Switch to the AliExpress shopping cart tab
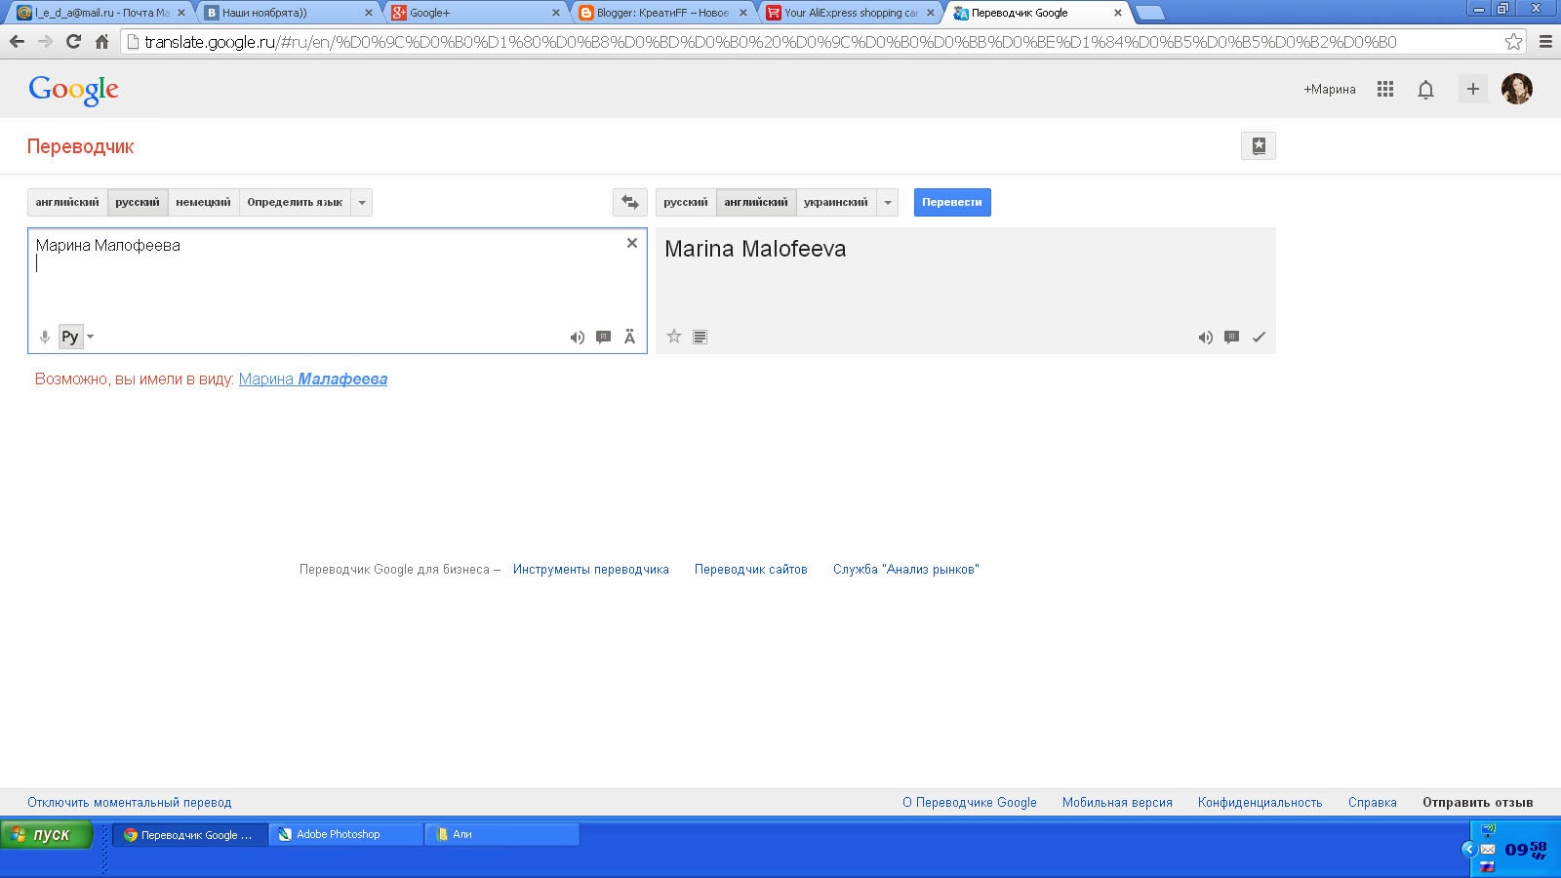Screen dimensions: 1561x878 tap(851, 13)
